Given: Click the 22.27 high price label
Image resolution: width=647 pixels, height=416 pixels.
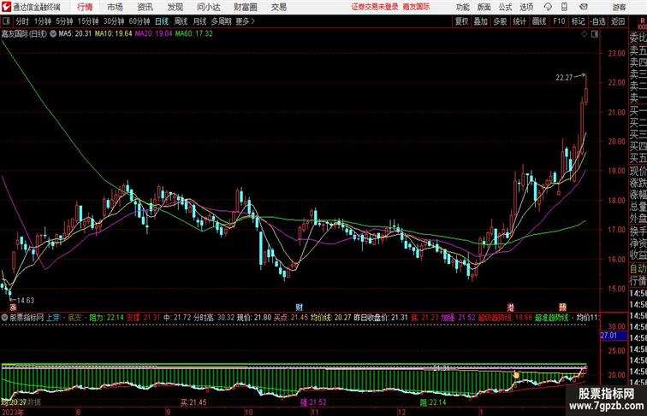Looking at the screenshot, I should pos(564,78).
